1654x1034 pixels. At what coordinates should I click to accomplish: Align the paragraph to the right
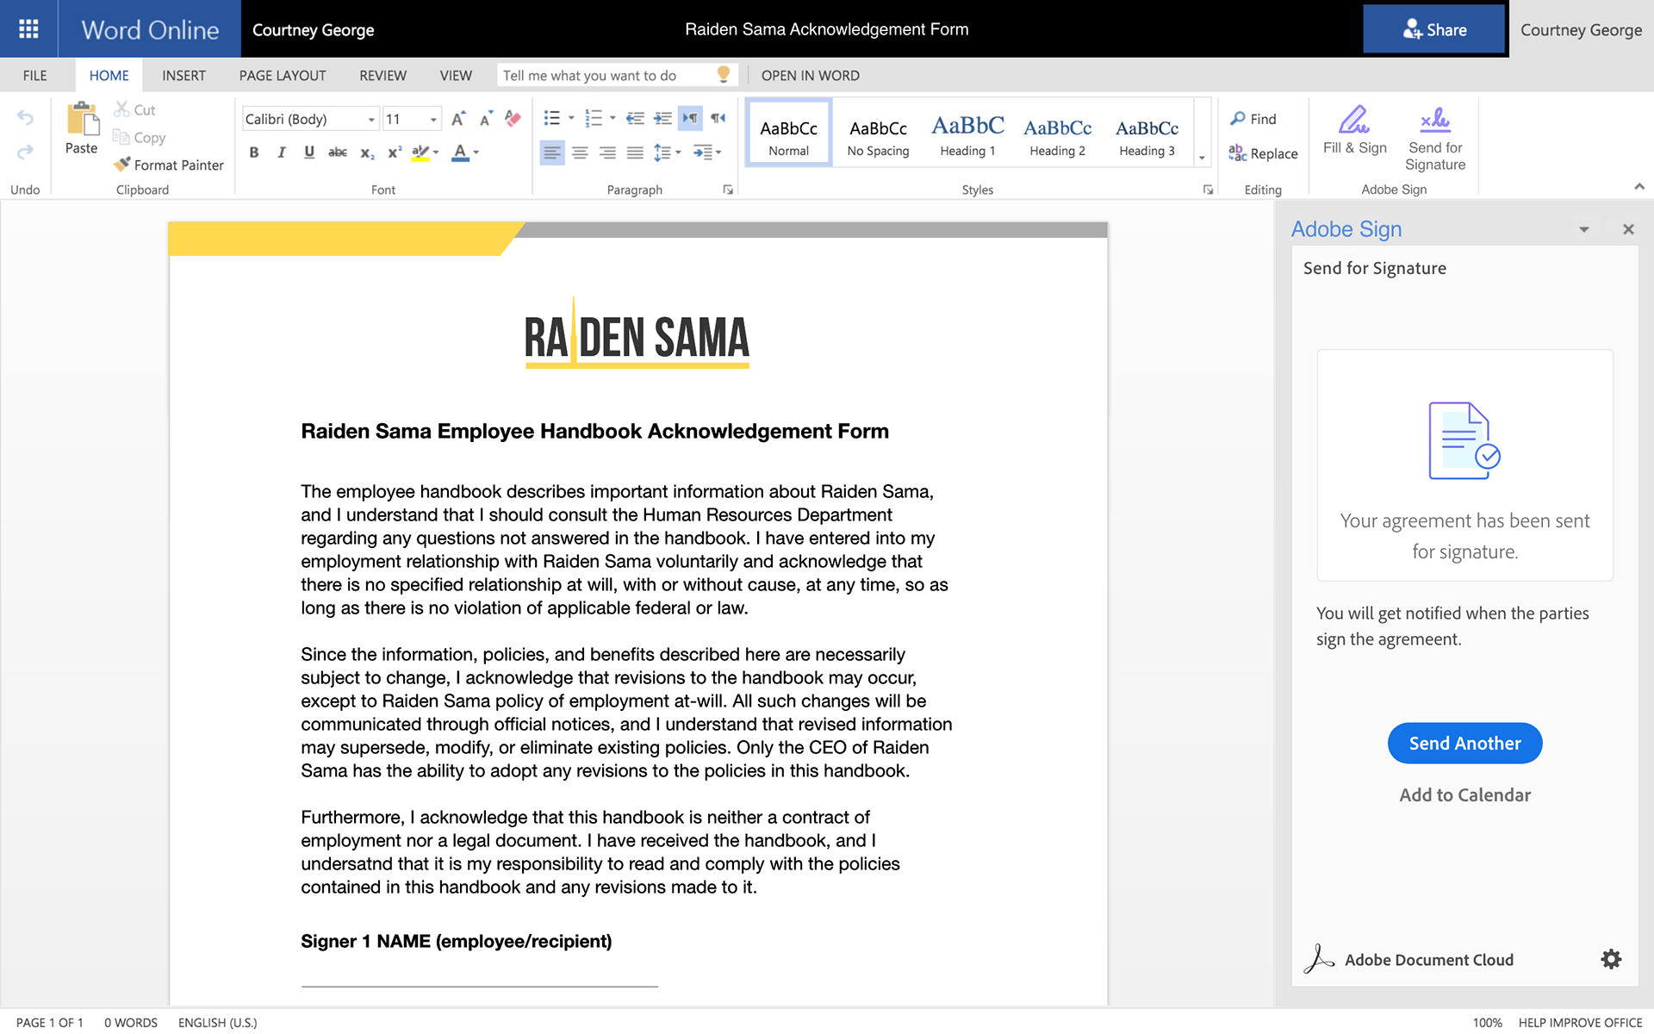point(608,153)
